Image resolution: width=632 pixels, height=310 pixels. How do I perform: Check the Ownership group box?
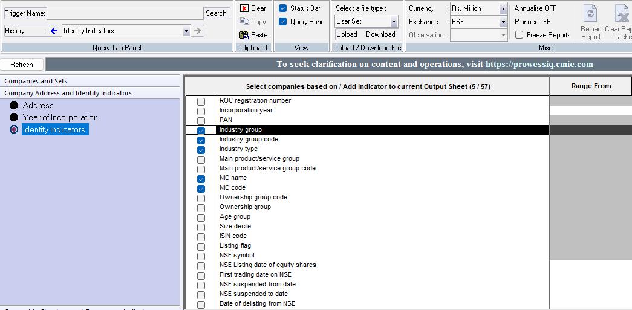[201, 208]
